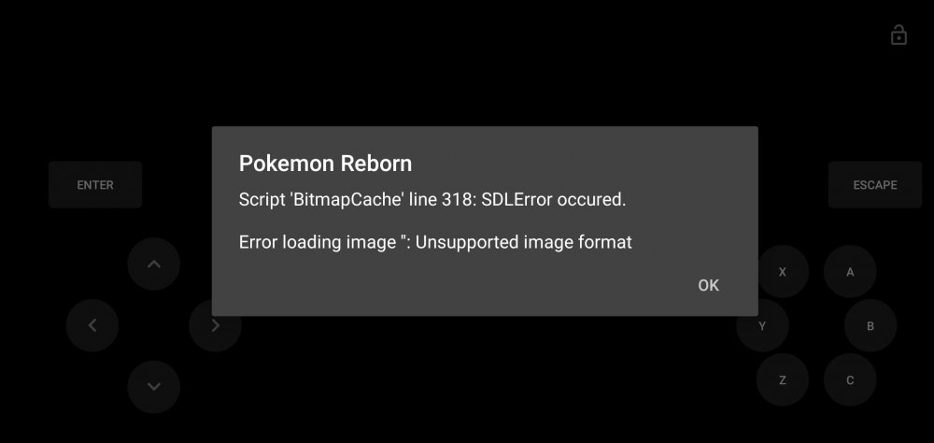Tap the right arrow on the d-pad
This screenshot has height=443, width=934.
(215, 325)
